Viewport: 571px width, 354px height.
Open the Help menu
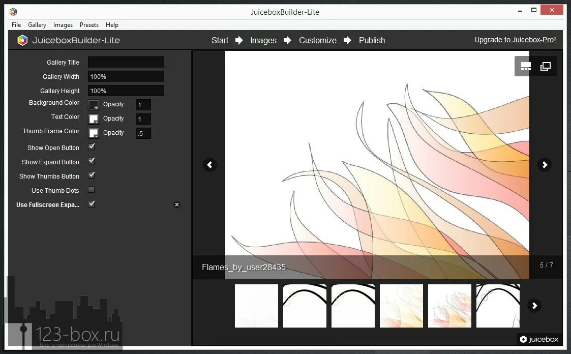(112, 25)
